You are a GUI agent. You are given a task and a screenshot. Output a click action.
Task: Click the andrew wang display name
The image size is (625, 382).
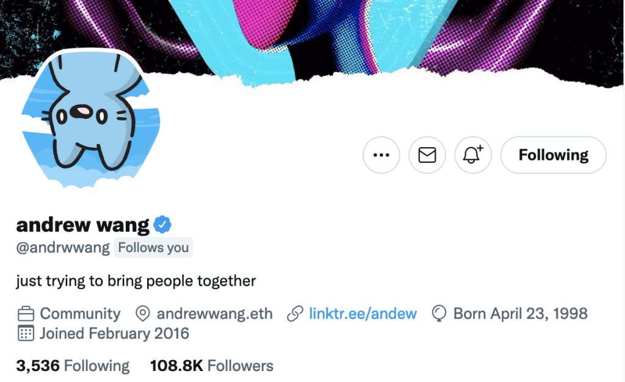(x=82, y=225)
